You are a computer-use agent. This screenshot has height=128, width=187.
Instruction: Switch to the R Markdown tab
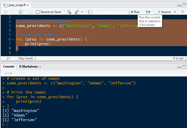(28, 67)
